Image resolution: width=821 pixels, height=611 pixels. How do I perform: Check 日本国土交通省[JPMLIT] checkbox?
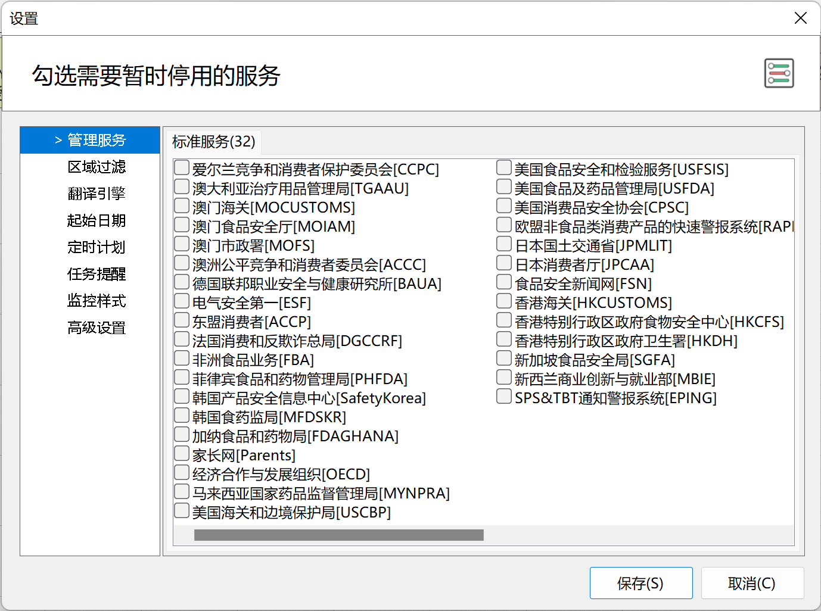504,244
